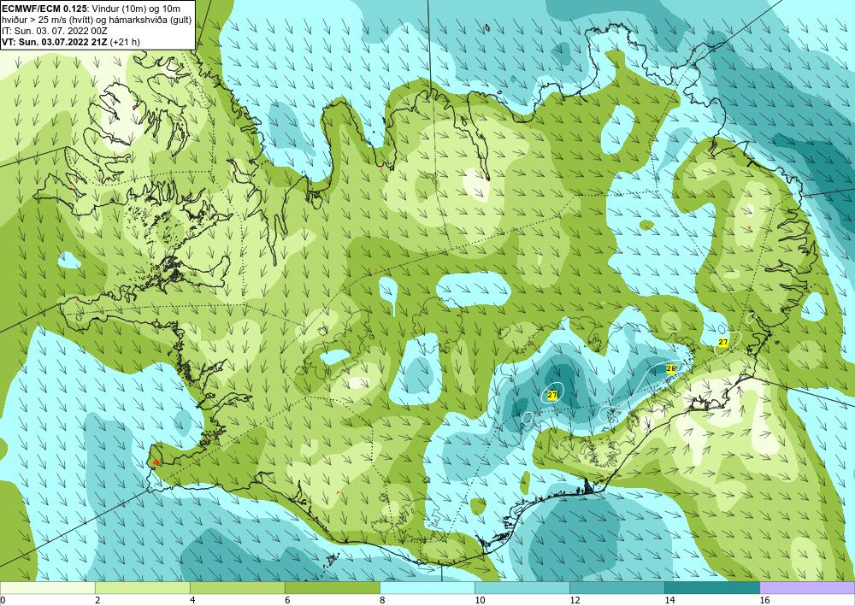Select the dark teal 14–16 m/s legend swatch
The image size is (855, 606).
(x=712, y=588)
